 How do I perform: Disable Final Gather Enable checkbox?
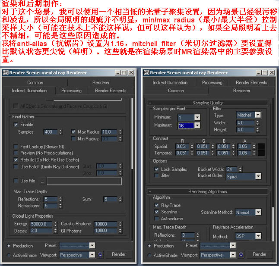(16, 125)
